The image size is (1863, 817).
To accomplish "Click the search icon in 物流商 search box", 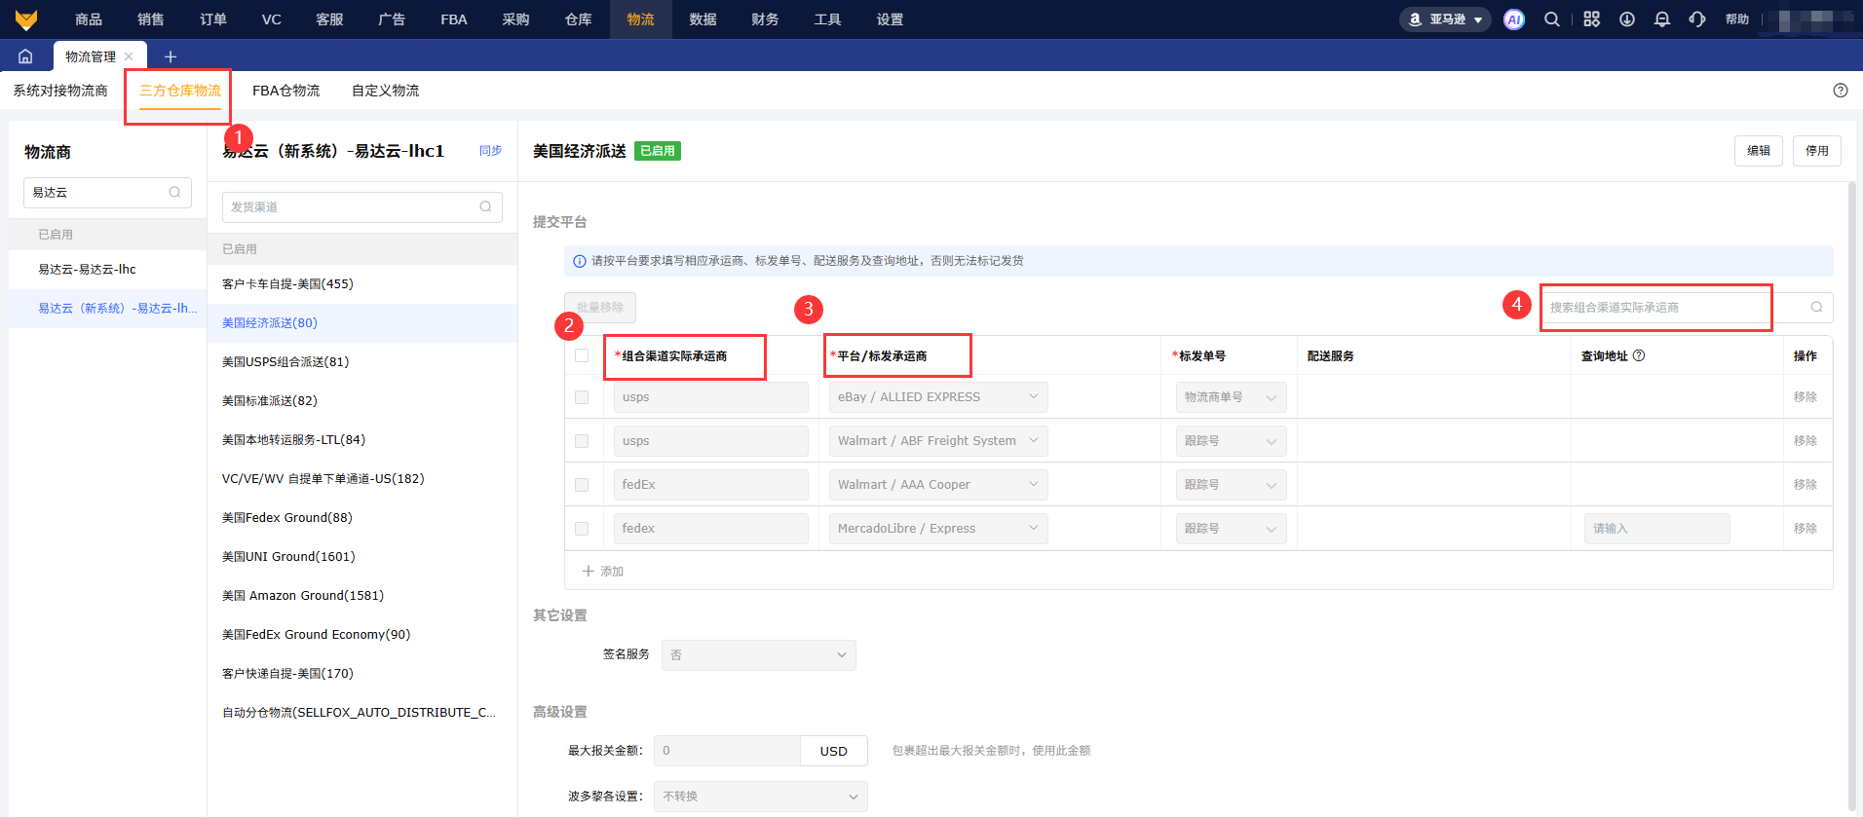I will [174, 192].
